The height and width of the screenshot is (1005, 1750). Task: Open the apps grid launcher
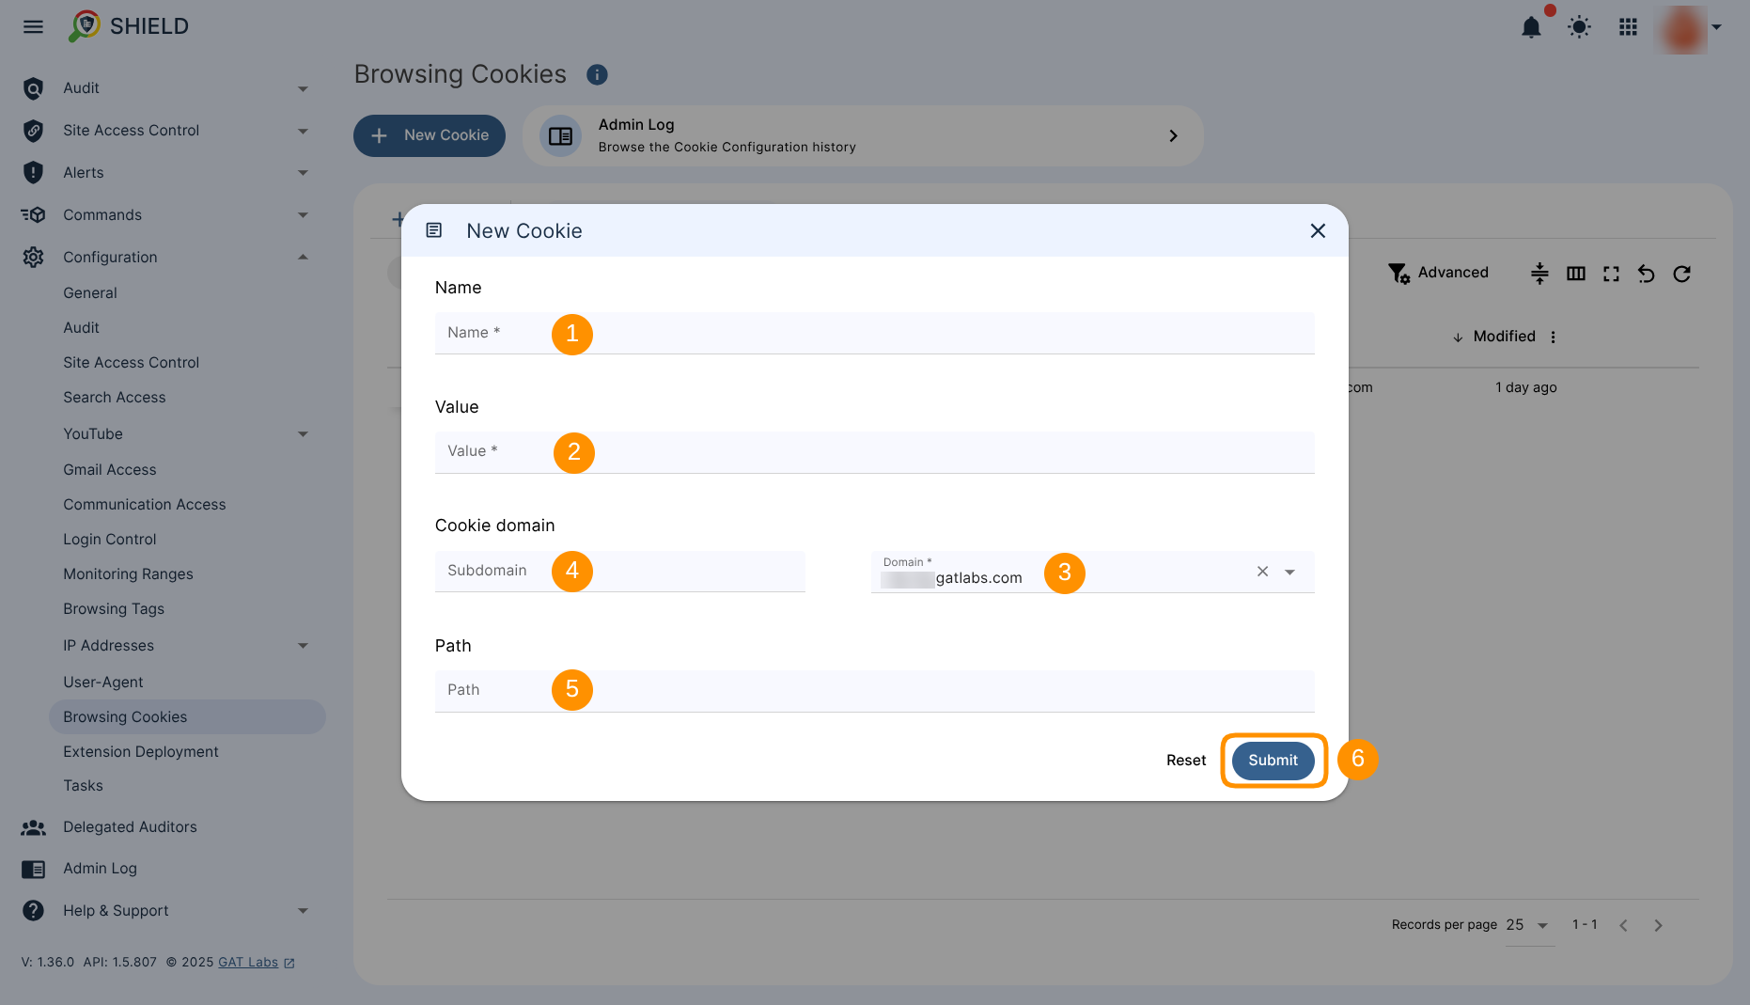pyautogui.click(x=1628, y=27)
